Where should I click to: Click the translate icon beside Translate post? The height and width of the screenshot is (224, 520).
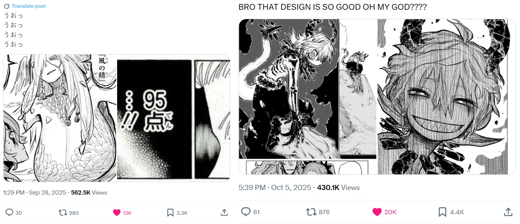7,6
